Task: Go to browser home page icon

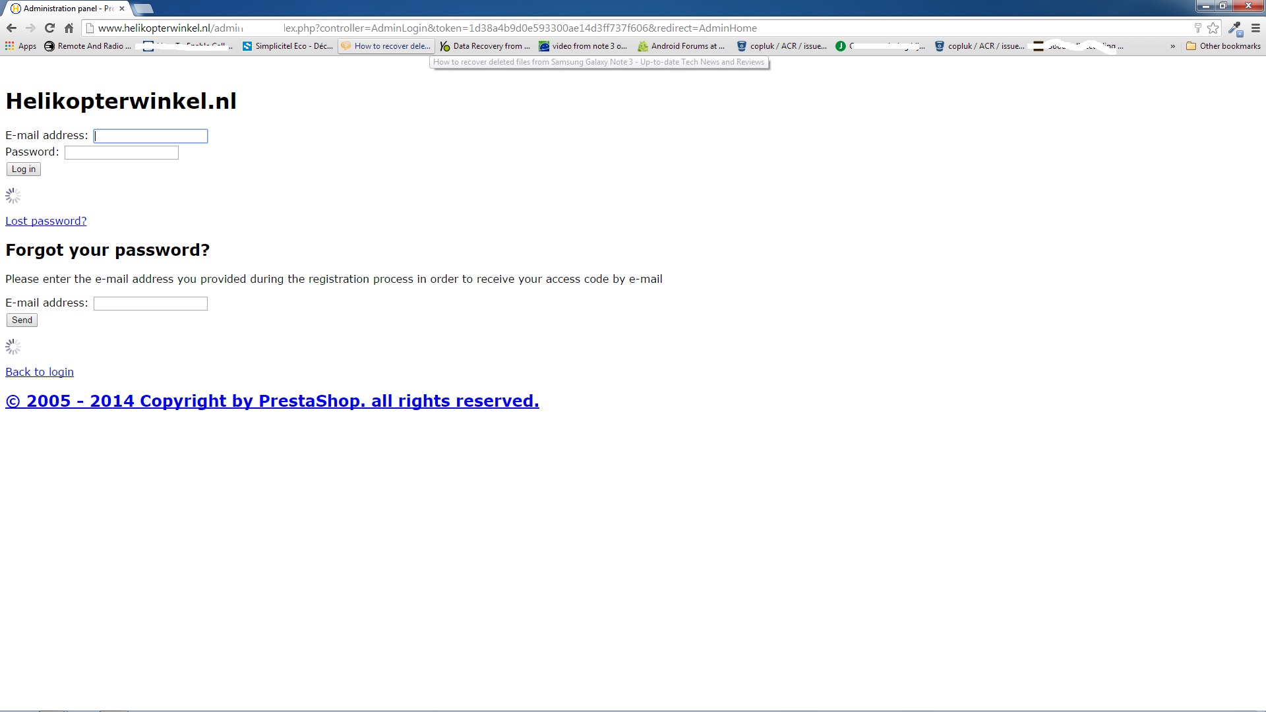Action: pos(69,28)
